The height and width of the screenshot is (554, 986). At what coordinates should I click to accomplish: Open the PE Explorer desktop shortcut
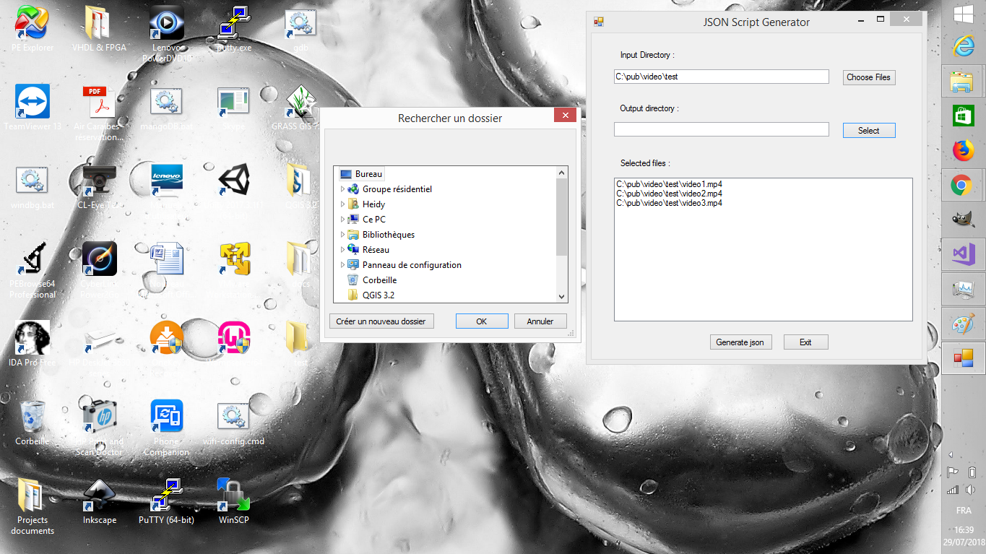(33, 30)
